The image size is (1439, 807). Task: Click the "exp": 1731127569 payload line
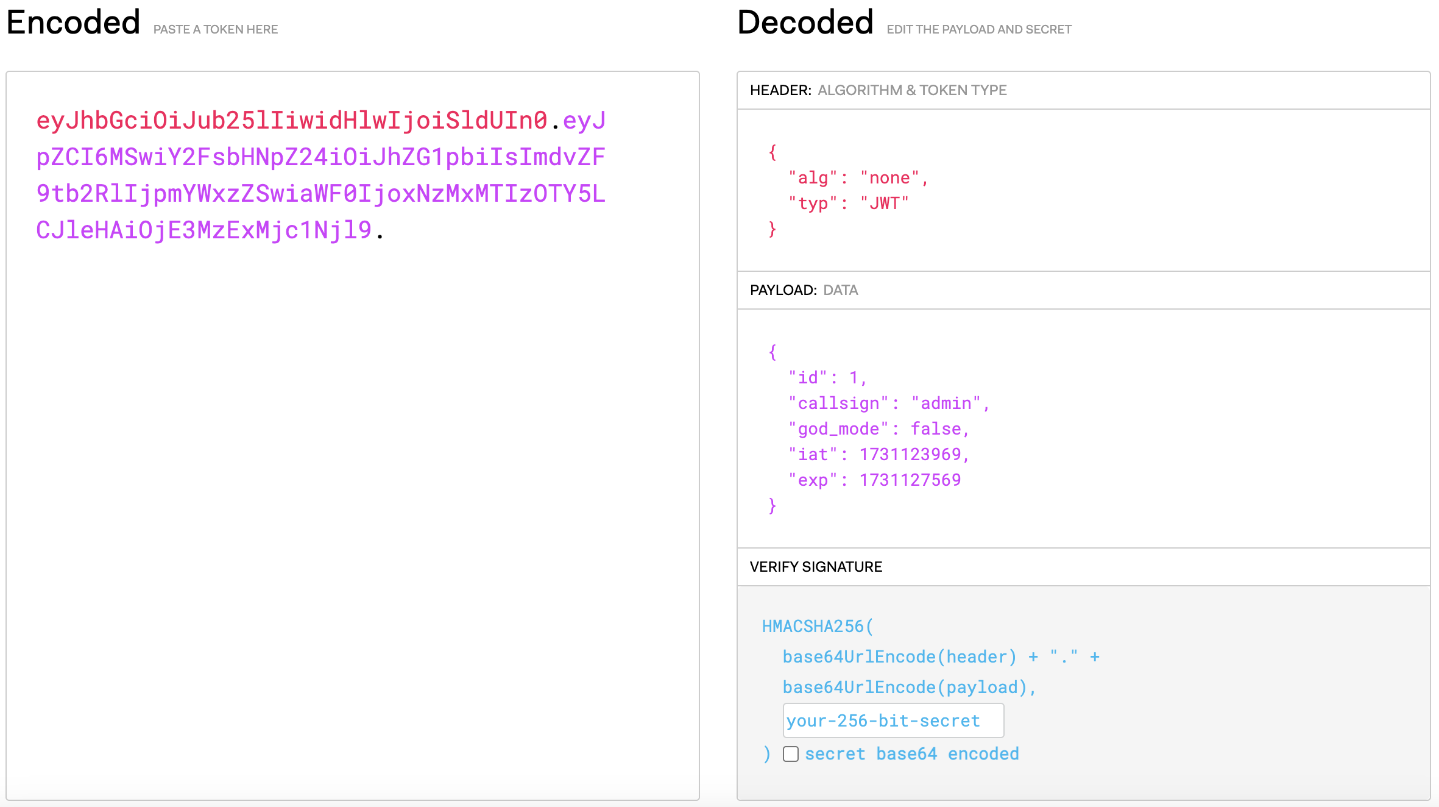(x=874, y=480)
